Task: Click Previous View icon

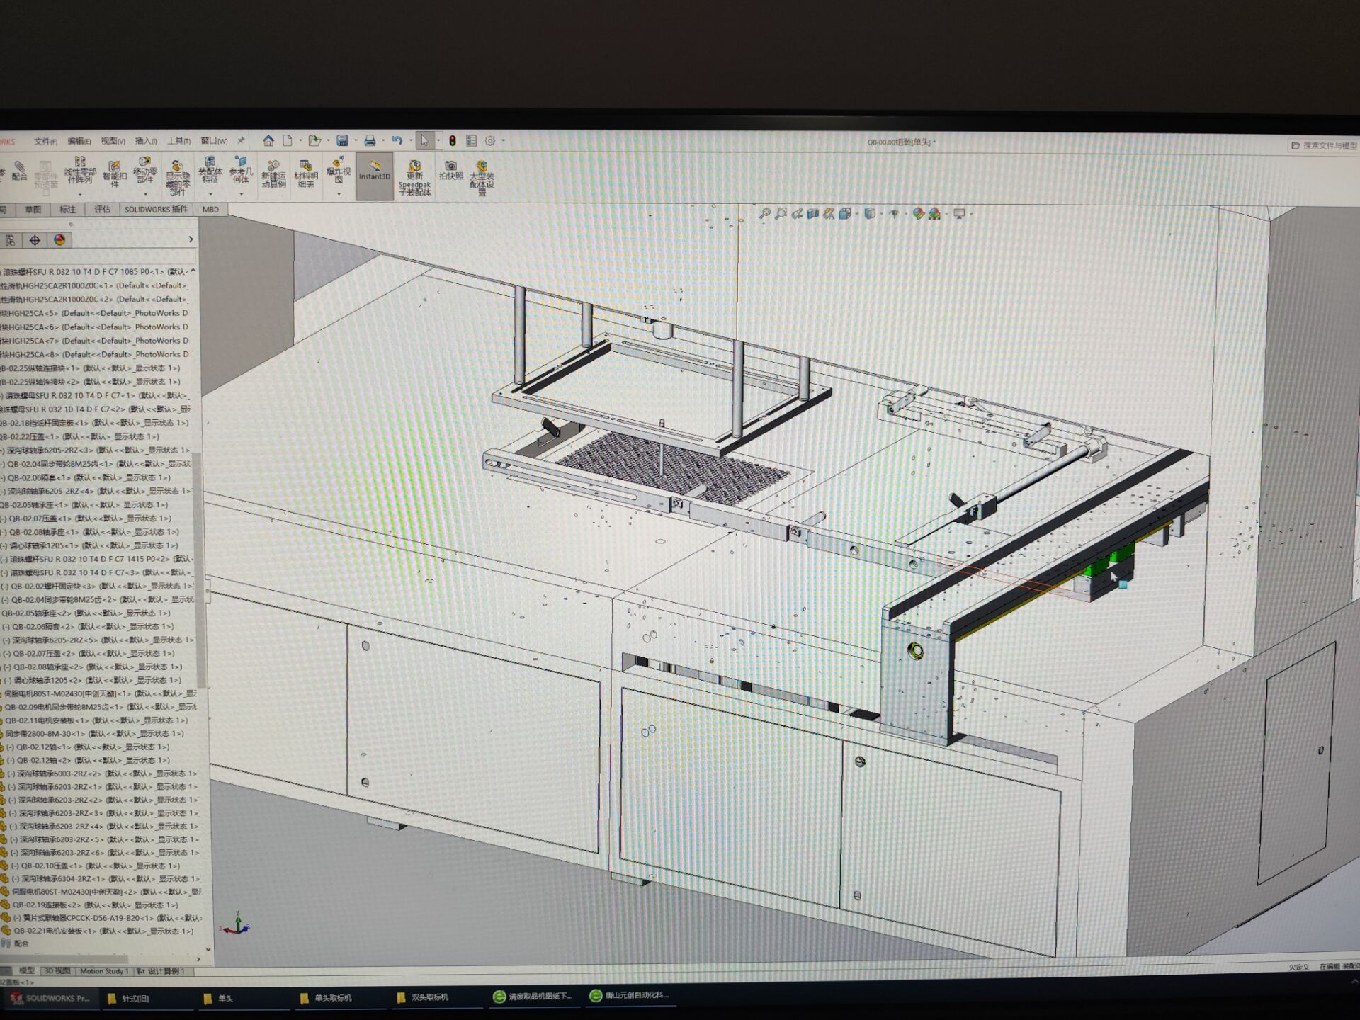Action: click(797, 213)
